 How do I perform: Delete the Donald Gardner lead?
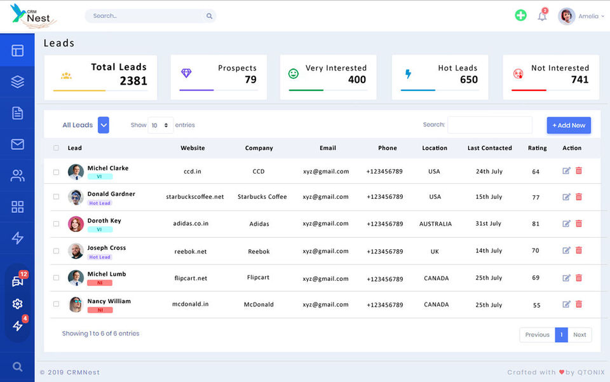[579, 197]
